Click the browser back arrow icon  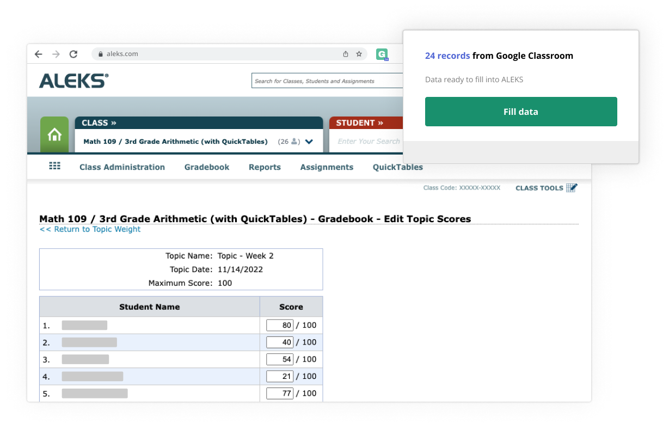point(38,54)
